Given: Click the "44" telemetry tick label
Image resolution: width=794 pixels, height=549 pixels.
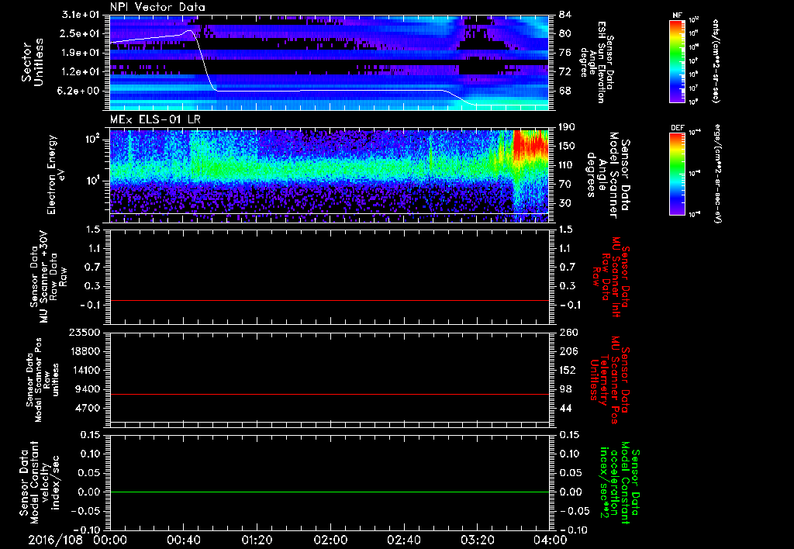Looking at the screenshot, I should pyautogui.click(x=564, y=408).
